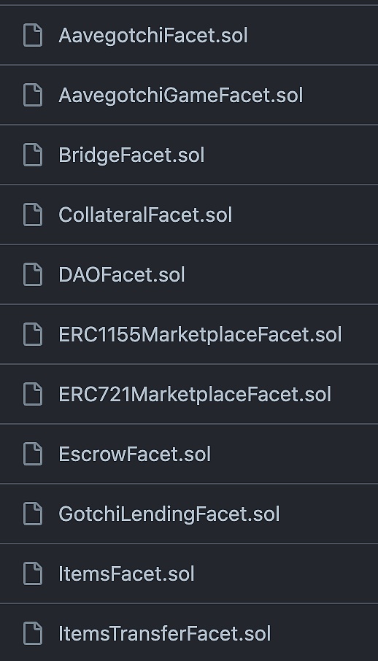Select the file icon for BridgeFacet.sol

(33, 155)
